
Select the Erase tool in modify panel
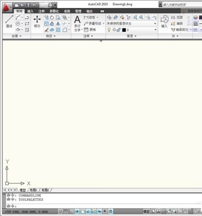tap(46, 29)
